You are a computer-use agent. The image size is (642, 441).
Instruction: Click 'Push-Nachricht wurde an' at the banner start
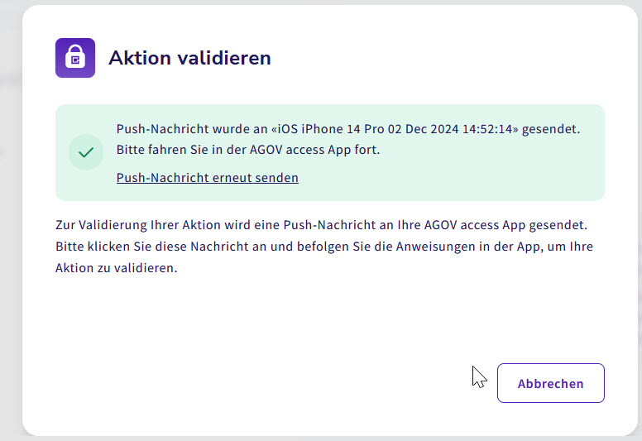(x=192, y=129)
